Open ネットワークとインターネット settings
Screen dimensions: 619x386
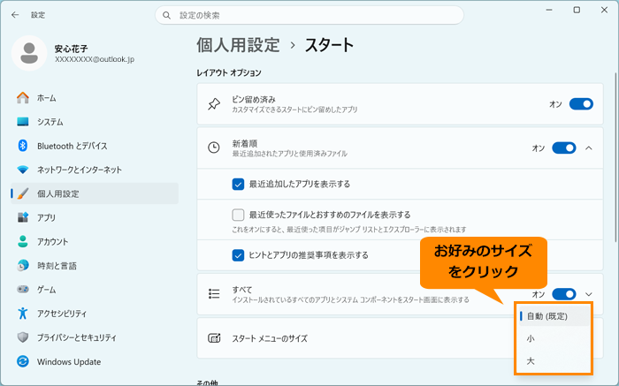point(95,170)
